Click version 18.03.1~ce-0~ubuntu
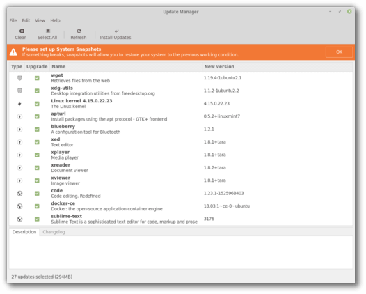The height and width of the screenshot is (294, 366). [227, 206]
